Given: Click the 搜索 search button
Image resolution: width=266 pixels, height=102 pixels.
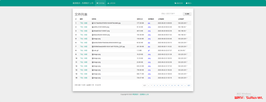Looking at the screenshot, I should coord(187,14).
